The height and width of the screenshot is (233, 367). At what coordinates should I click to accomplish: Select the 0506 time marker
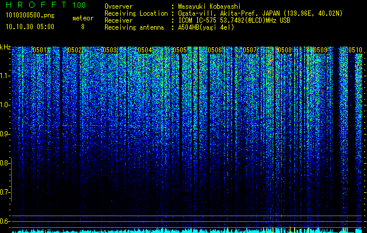click(215, 50)
